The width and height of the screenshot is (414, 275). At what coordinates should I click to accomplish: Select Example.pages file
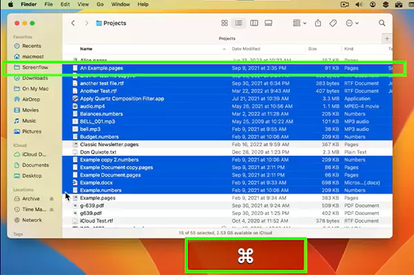pos(227,198)
